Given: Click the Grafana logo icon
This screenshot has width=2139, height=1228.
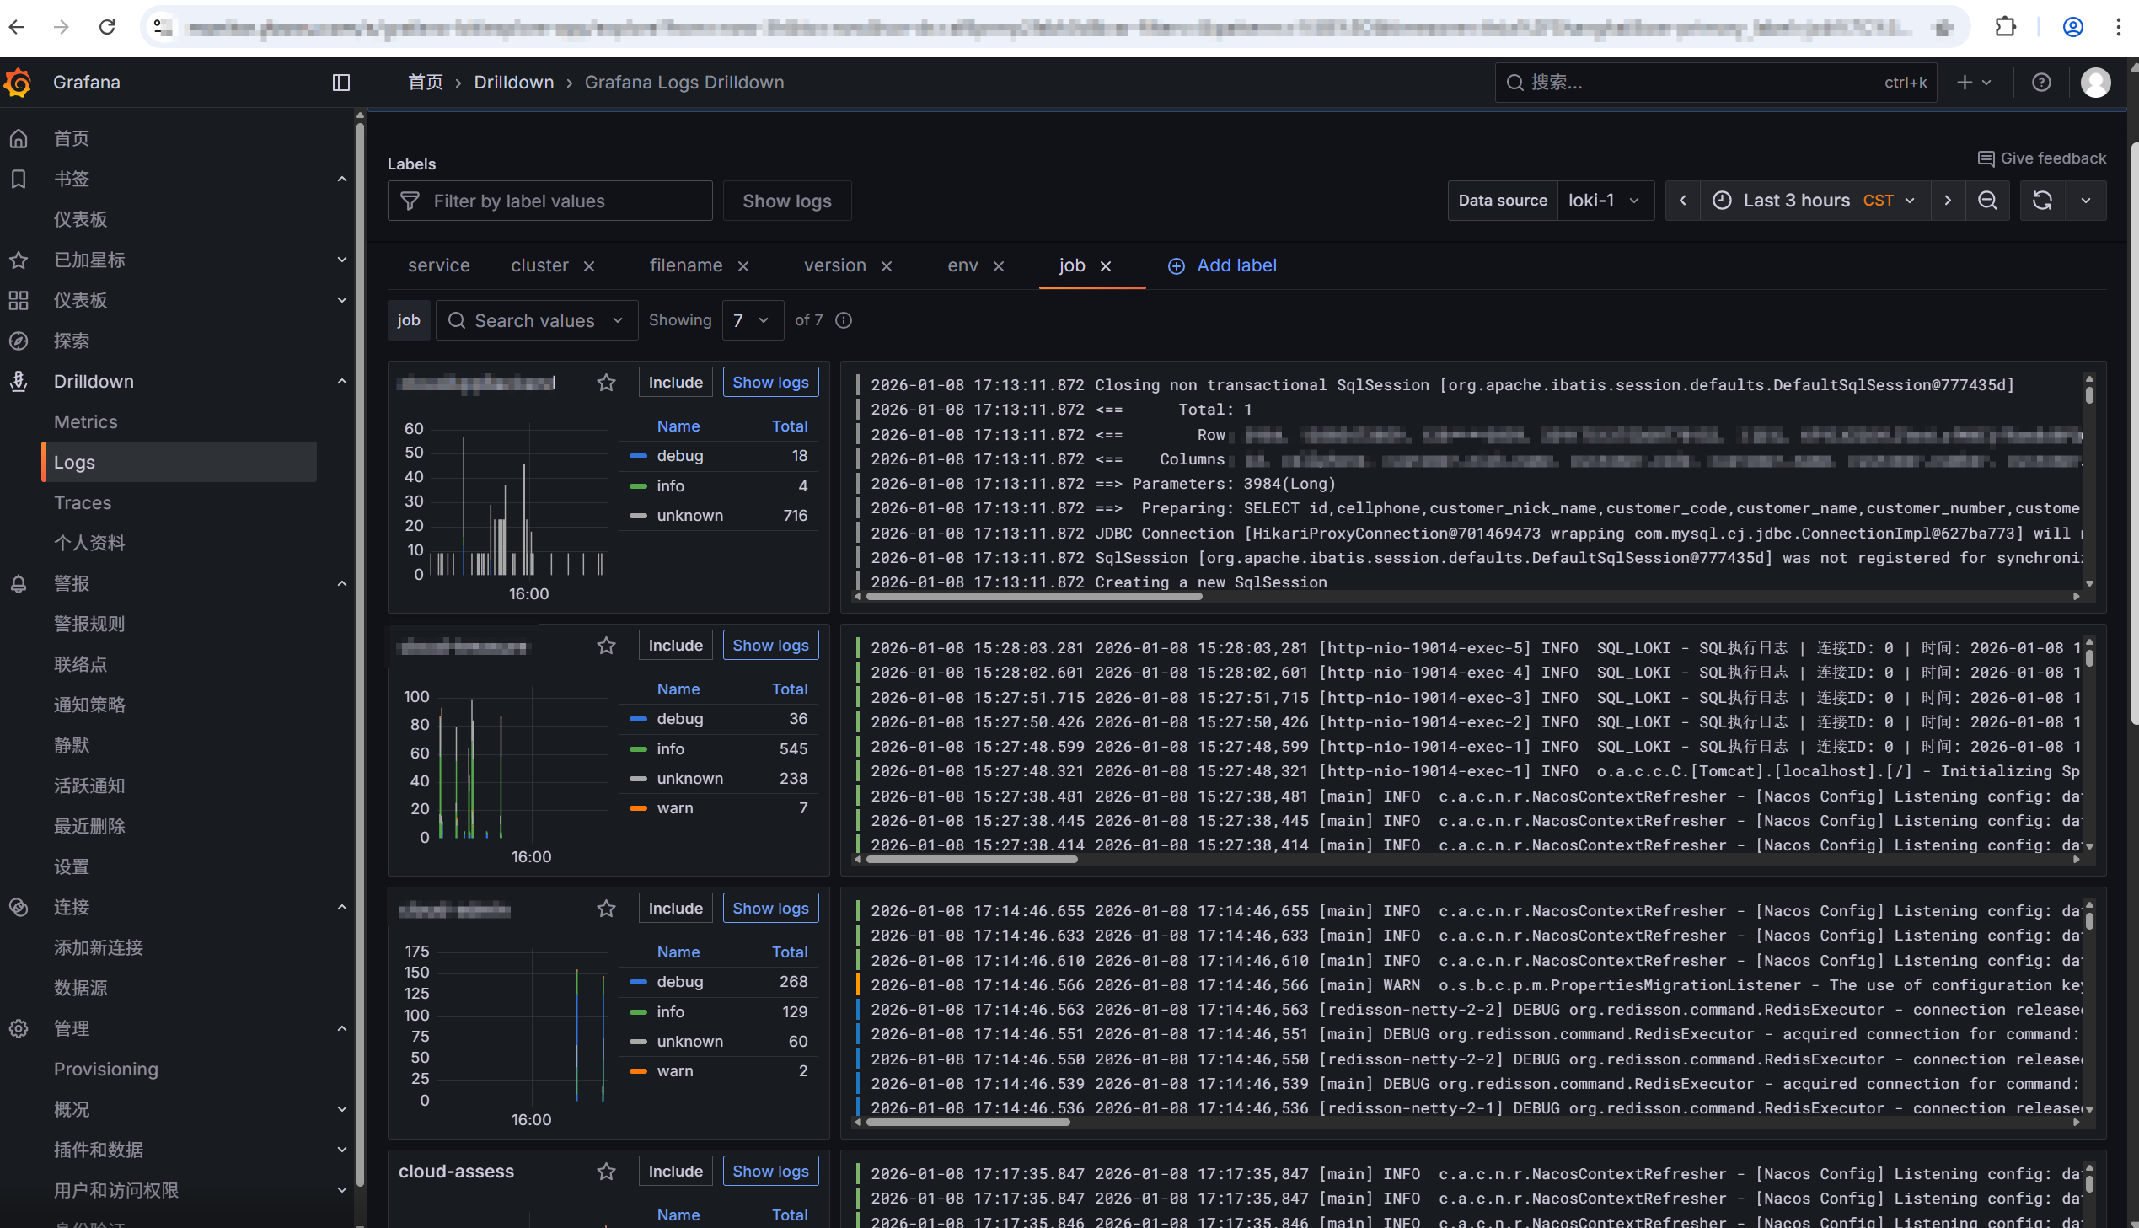Looking at the screenshot, I should point(19,83).
